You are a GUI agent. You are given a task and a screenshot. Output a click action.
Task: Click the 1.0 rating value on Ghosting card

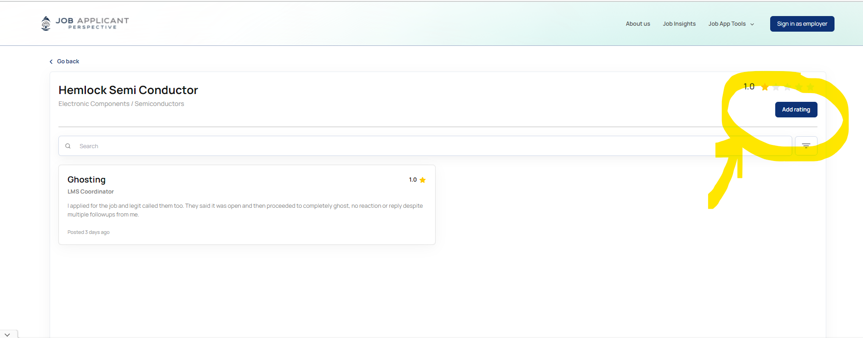413,180
